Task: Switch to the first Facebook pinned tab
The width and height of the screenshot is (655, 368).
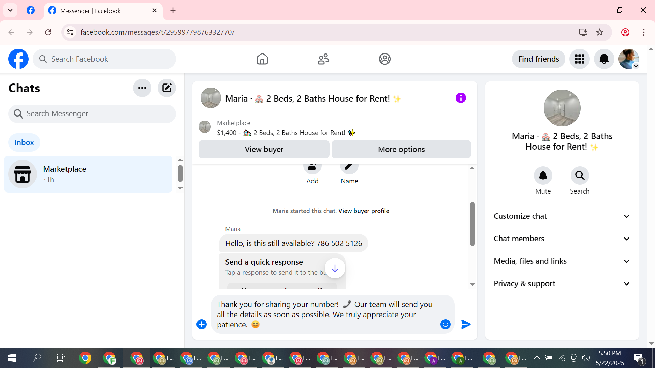Action: pyautogui.click(x=31, y=10)
